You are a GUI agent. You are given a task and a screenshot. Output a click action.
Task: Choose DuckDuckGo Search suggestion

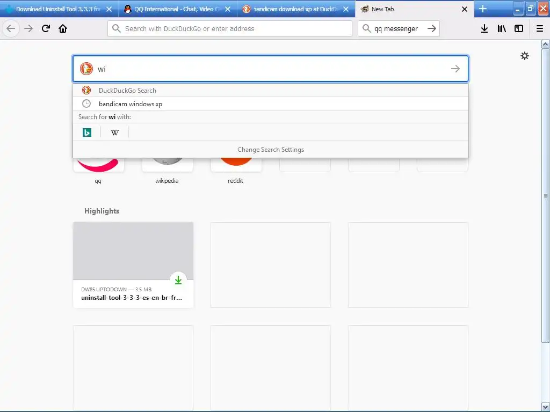[x=271, y=90]
